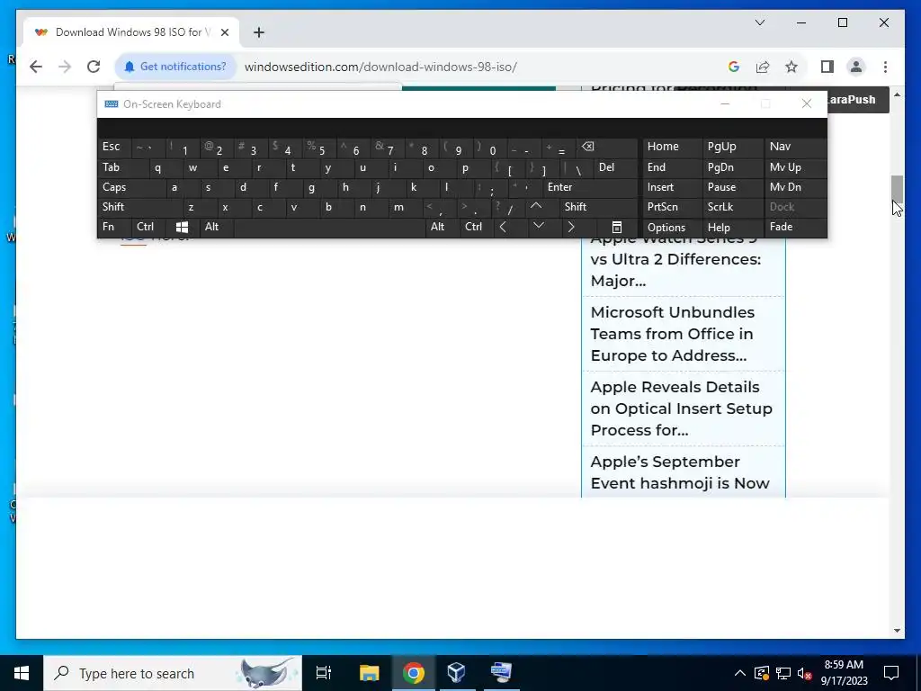Click the Get notifications bell chip
The width and height of the screenshot is (921, 691).
(x=175, y=67)
